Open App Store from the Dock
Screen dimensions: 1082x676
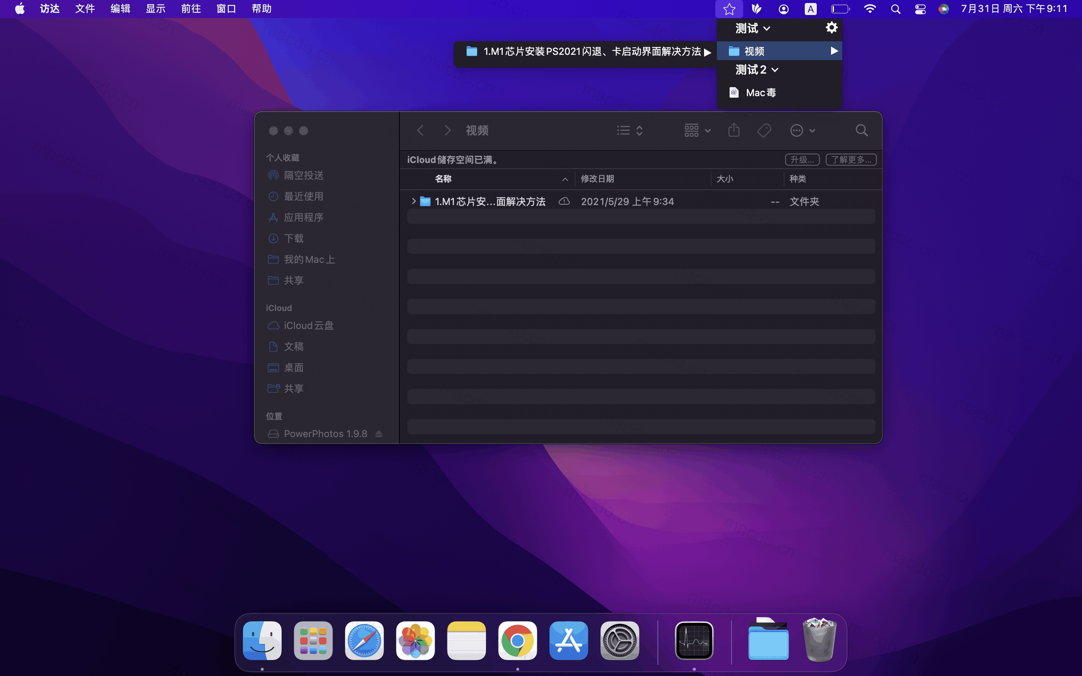pos(568,640)
